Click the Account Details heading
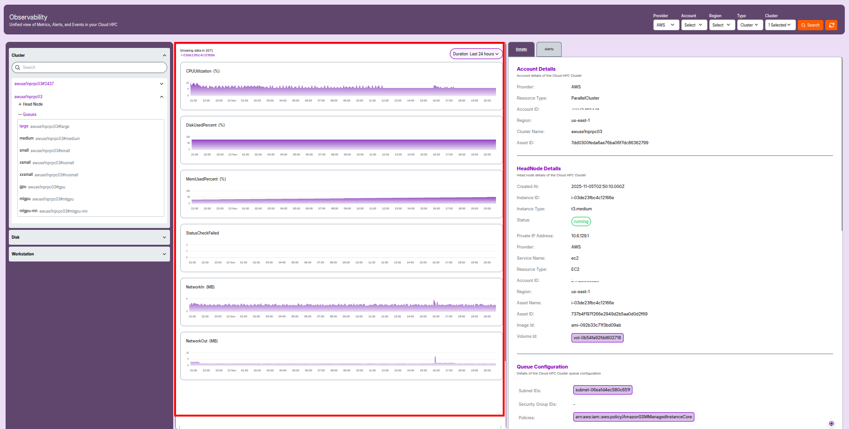Image resolution: width=849 pixels, height=429 pixels. [x=536, y=69]
